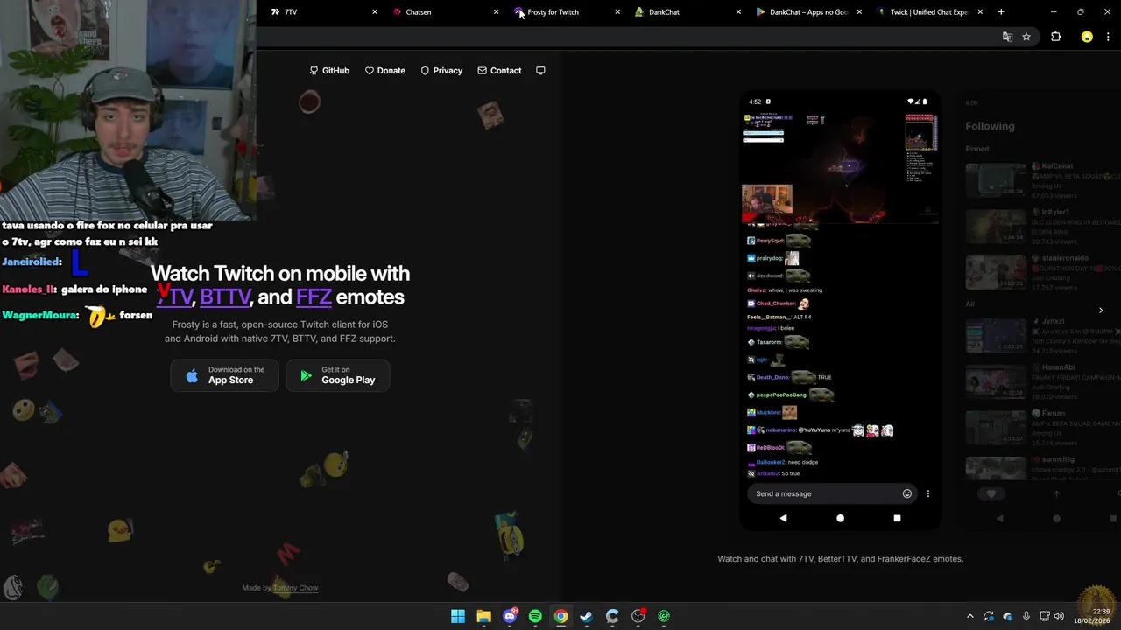Screen dimensions: 1121x630
Task: Go to next screenshot with chevron
Action: pos(1101,311)
